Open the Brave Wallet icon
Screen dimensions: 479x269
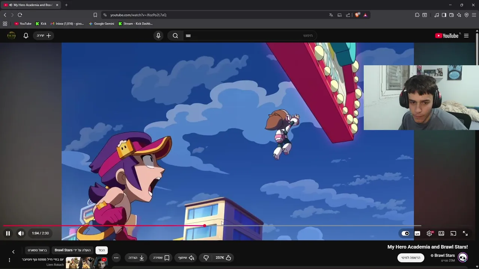451,15
